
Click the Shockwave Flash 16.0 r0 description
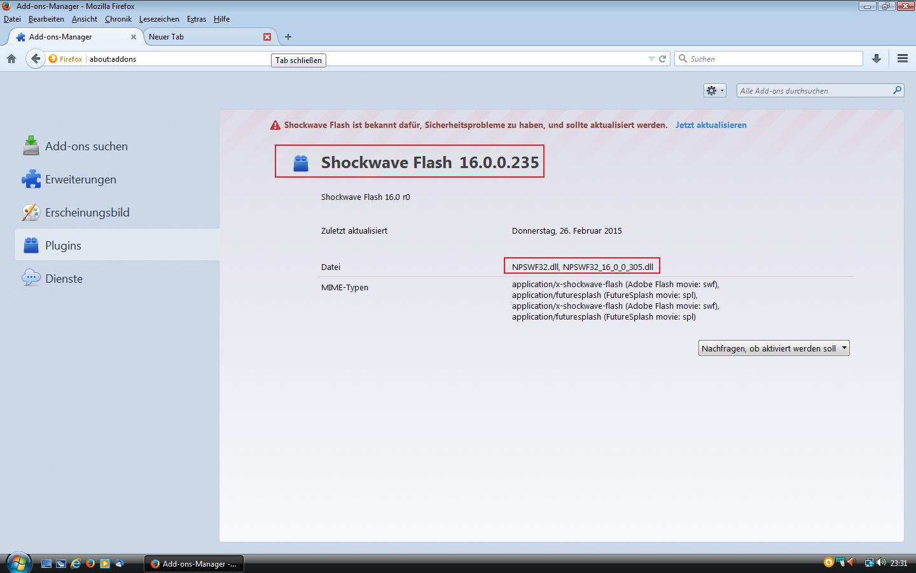point(366,197)
